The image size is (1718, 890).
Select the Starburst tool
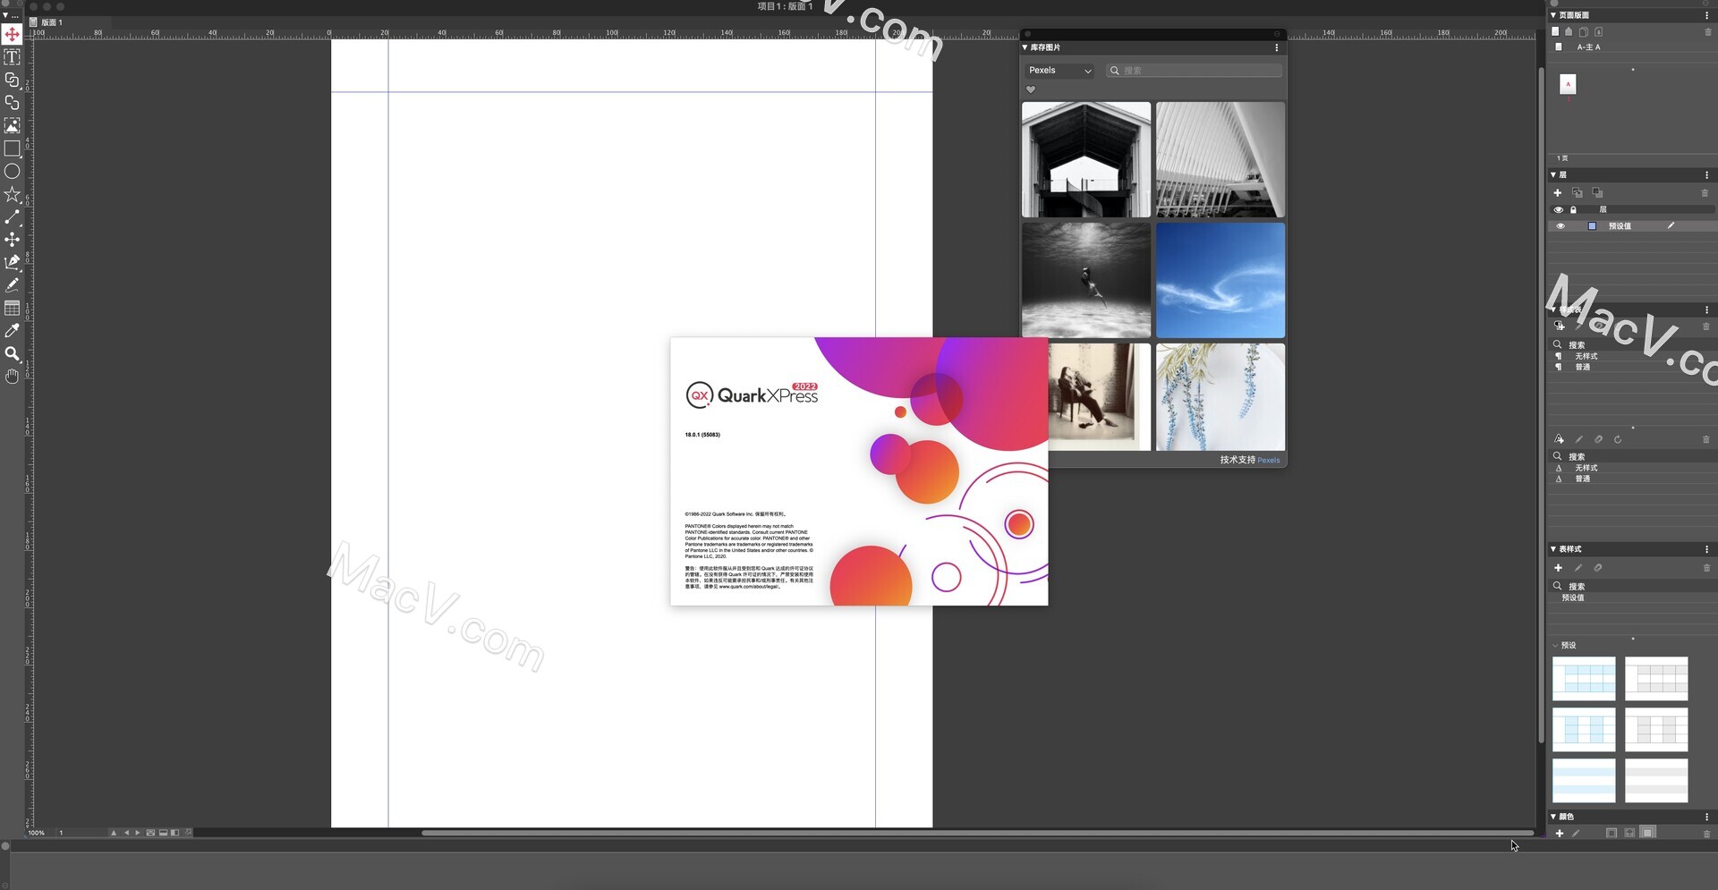tap(12, 194)
